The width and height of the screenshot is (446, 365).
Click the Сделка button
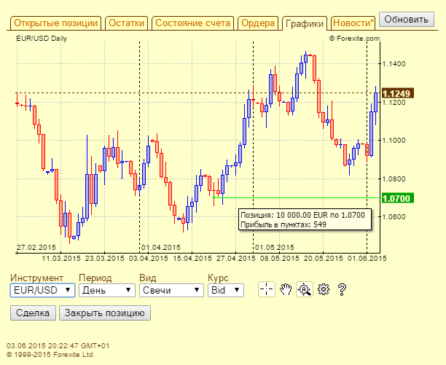pos(33,313)
